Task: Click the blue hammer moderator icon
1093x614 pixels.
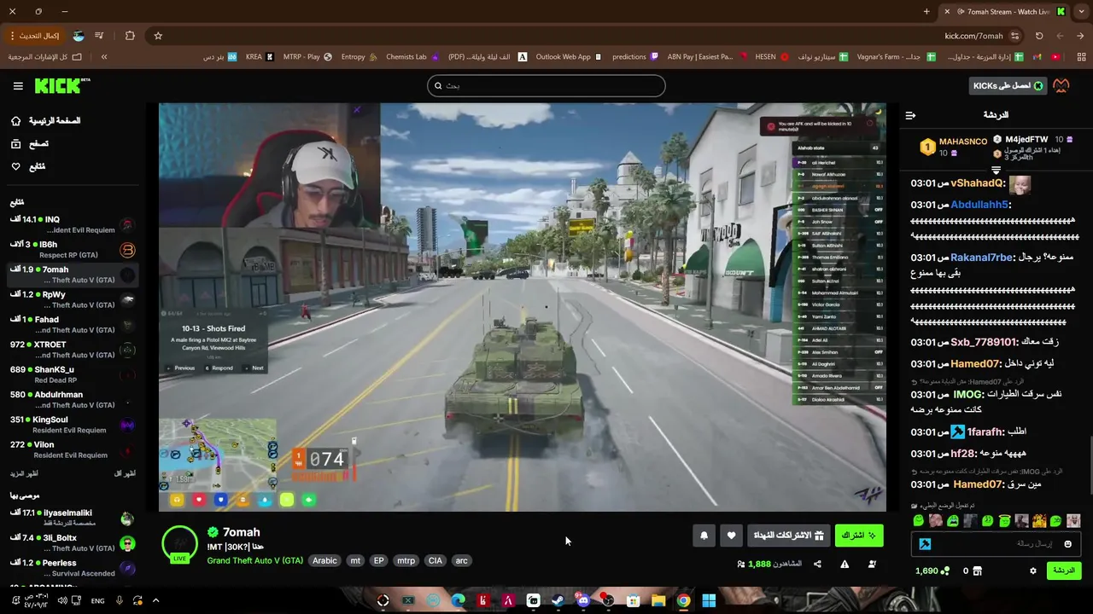Action: (x=925, y=544)
